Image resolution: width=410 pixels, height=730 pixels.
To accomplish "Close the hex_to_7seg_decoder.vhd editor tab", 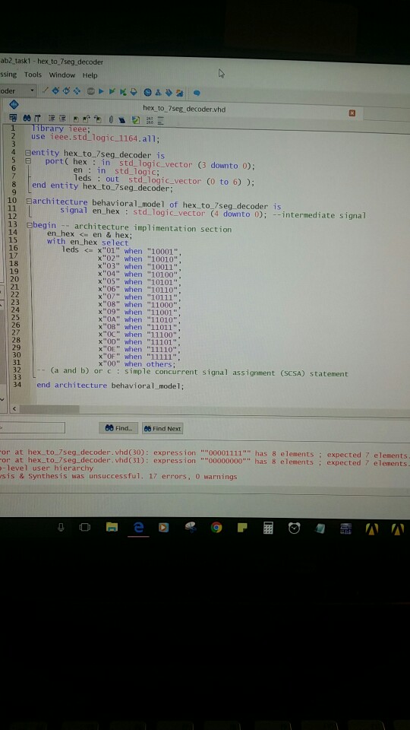I will 352,113.
